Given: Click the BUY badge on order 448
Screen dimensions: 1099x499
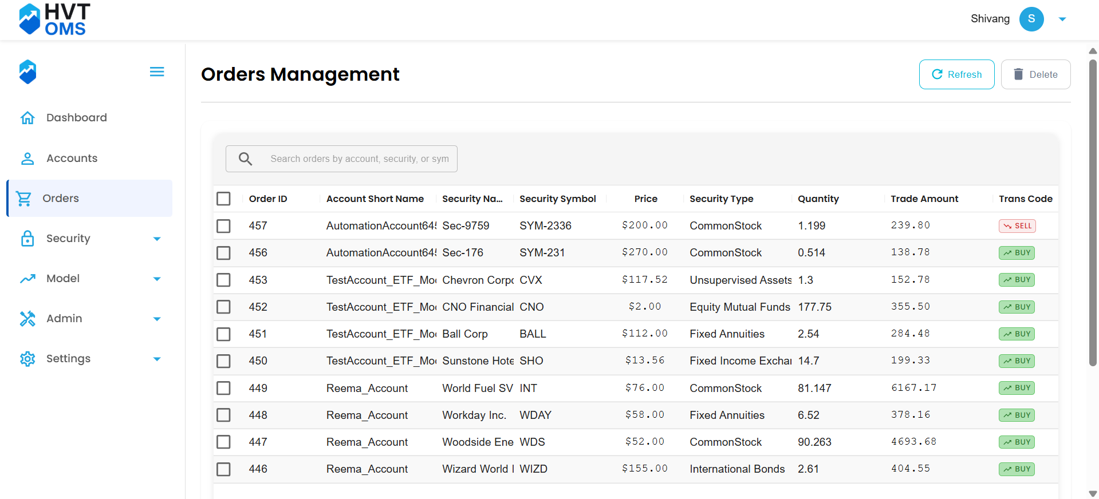Looking at the screenshot, I should coord(1017,415).
